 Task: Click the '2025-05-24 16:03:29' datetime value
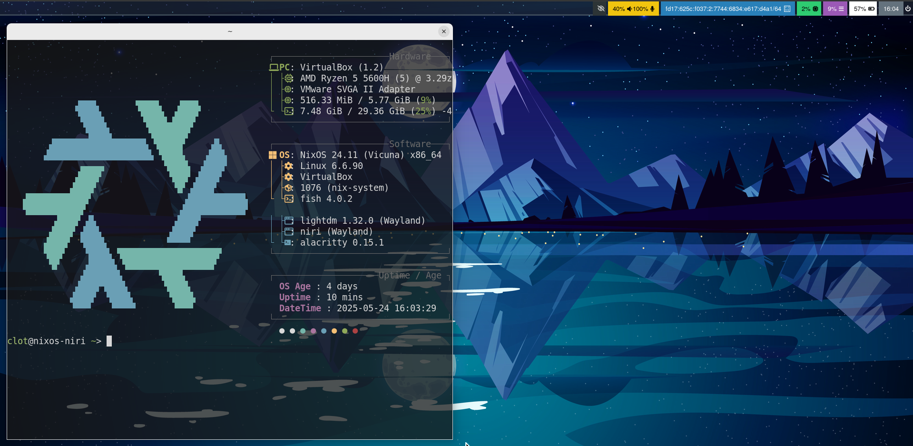386,308
